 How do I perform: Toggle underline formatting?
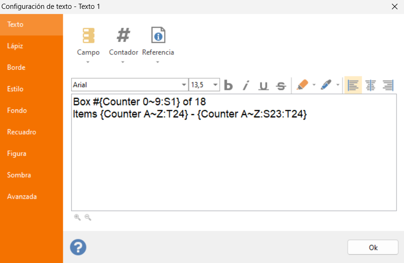click(263, 85)
